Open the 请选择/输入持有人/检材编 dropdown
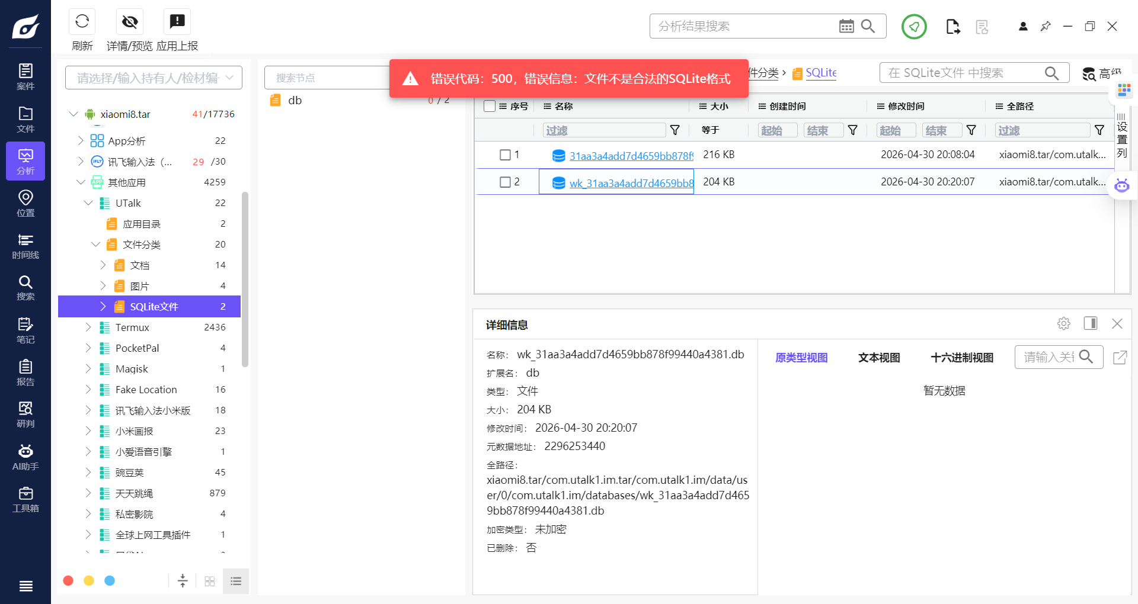The height and width of the screenshot is (604, 1138). pos(154,78)
